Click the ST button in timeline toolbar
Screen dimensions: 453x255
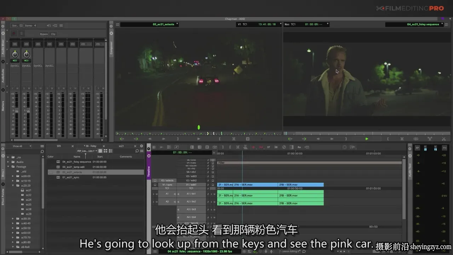pos(269,147)
